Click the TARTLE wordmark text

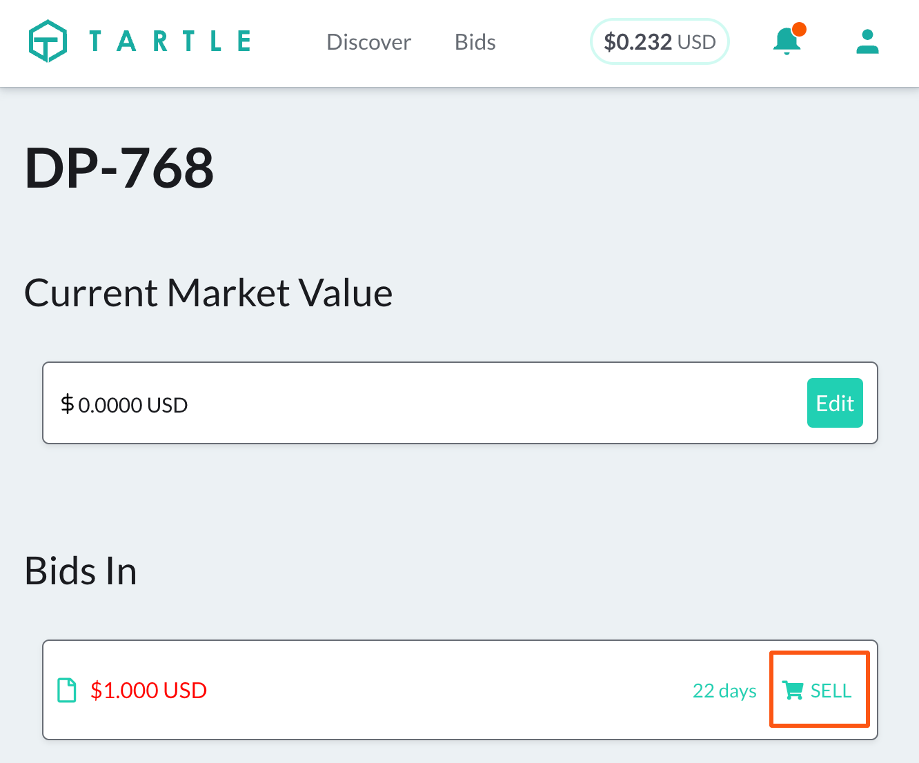170,41
